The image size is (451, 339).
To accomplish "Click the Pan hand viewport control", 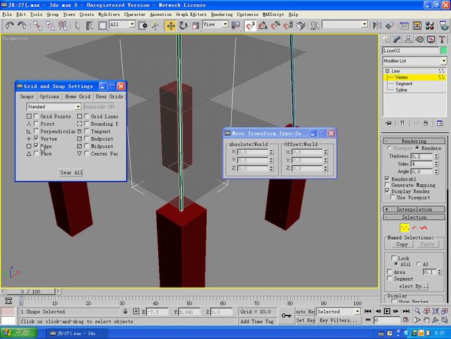I will pyautogui.click(x=427, y=320).
